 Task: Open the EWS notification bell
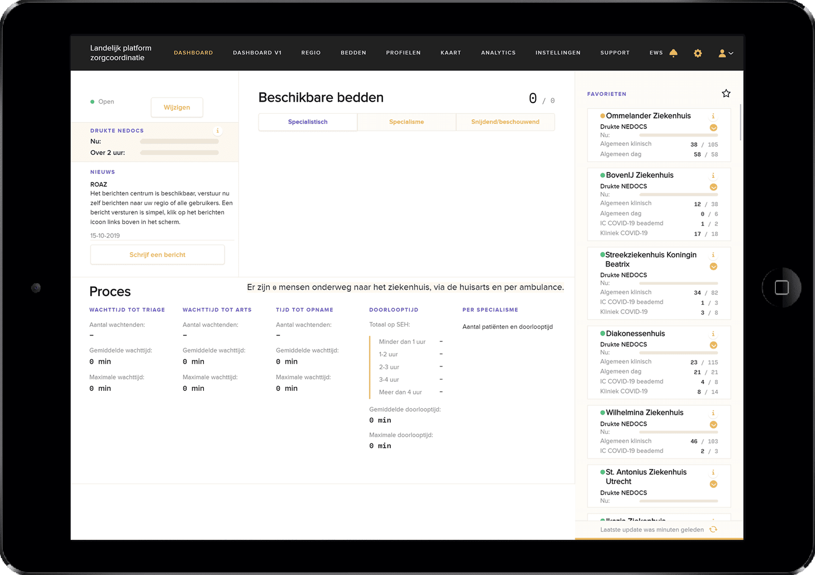673,53
